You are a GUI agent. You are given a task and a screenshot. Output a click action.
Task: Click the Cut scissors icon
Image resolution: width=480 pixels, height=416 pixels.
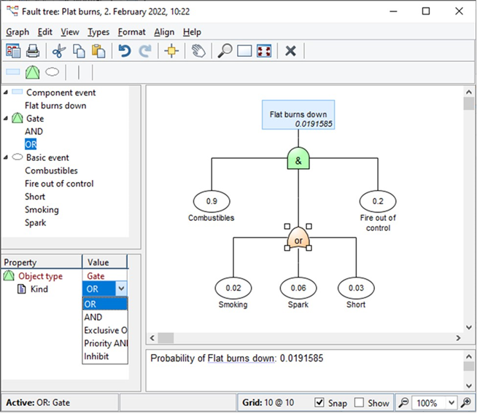[60, 51]
